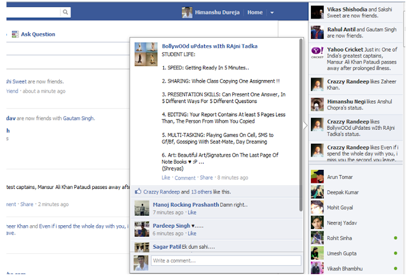Click Rohit Sinha chat avatar
The height and width of the screenshot is (278, 407).
(x=317, y=238)
